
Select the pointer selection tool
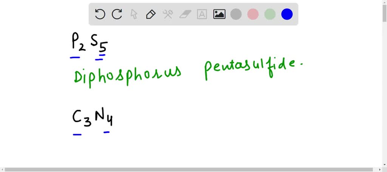[x=134, y=14]
